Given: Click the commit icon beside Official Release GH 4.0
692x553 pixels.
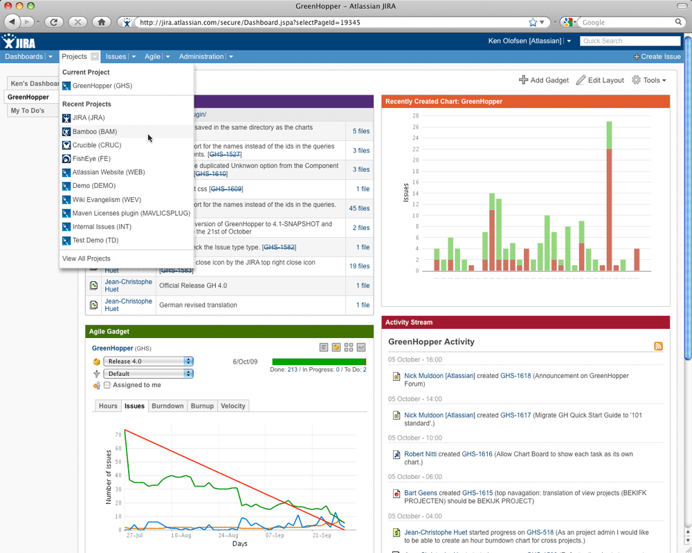Looking at the screenshot, I should point(93,285).
